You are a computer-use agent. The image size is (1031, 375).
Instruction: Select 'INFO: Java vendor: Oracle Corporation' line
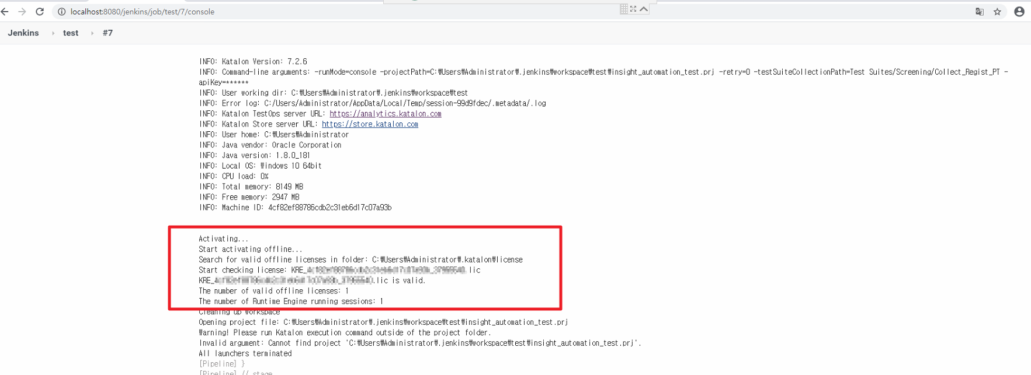coord(270,145)
